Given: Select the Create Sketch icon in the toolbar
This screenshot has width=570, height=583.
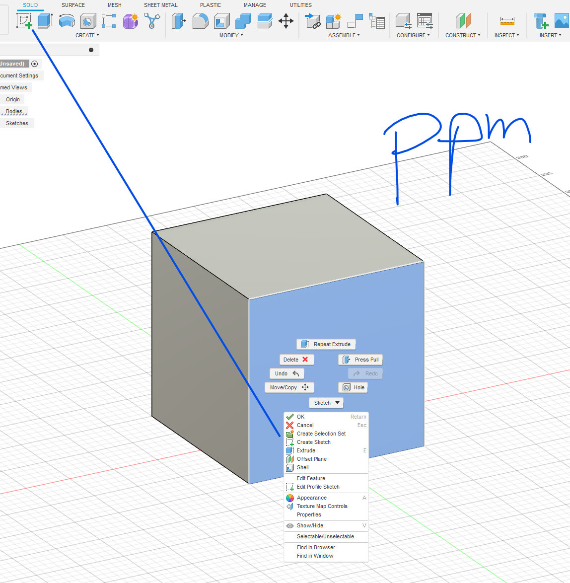Looking at the screenshot, I should [x=24, y=21].
